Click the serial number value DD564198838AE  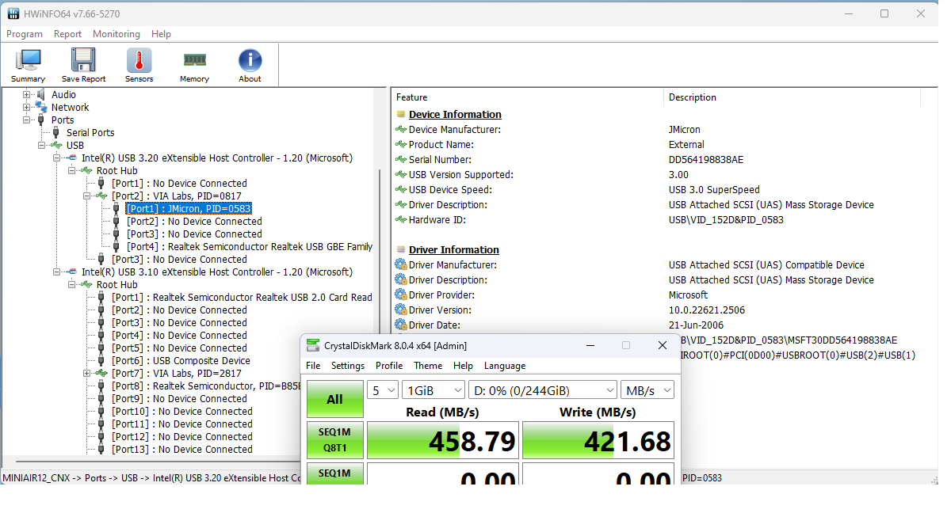(x=706, y=160)
